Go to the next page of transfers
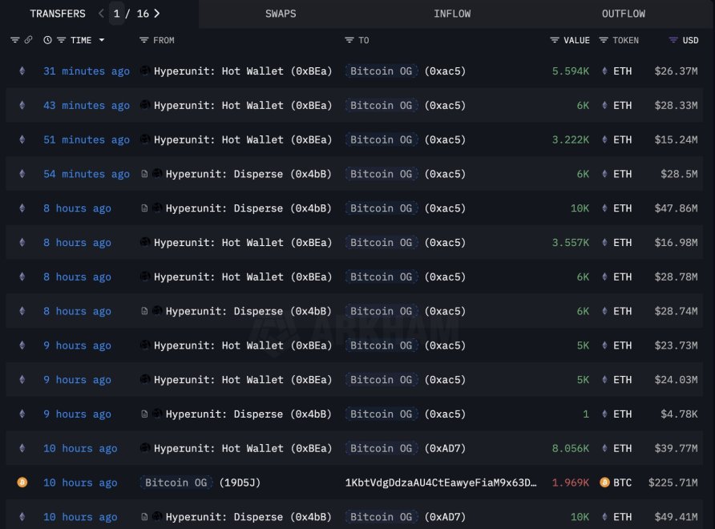 pos(157,13)
